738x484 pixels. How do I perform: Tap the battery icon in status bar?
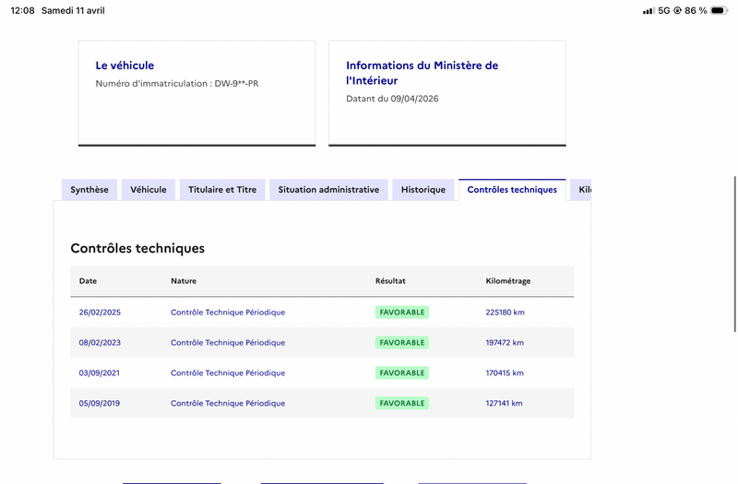[720, 10]
